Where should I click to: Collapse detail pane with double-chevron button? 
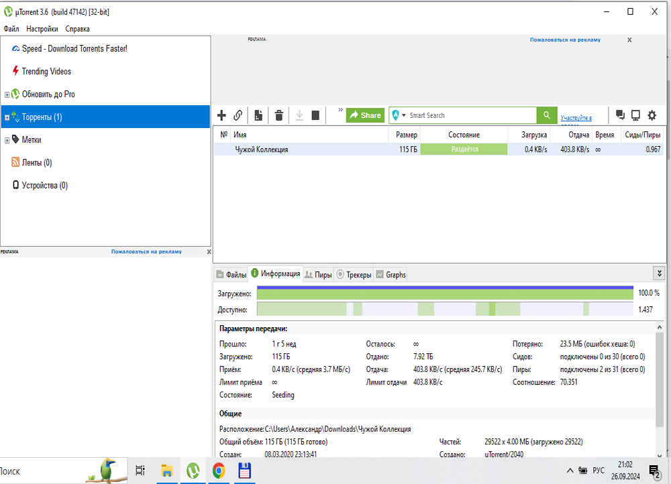659,274
